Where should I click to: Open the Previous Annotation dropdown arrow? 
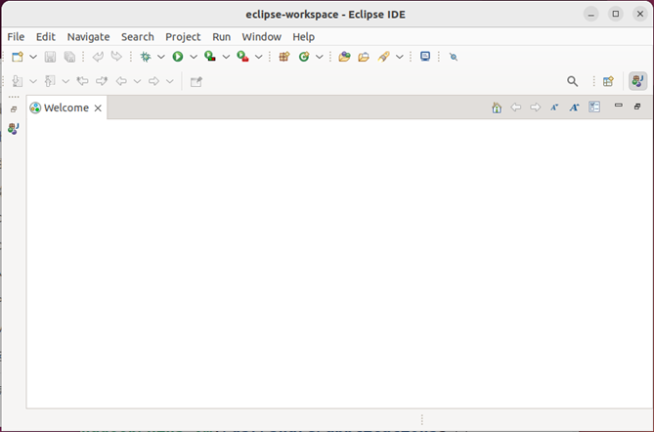tap(65, 81)
